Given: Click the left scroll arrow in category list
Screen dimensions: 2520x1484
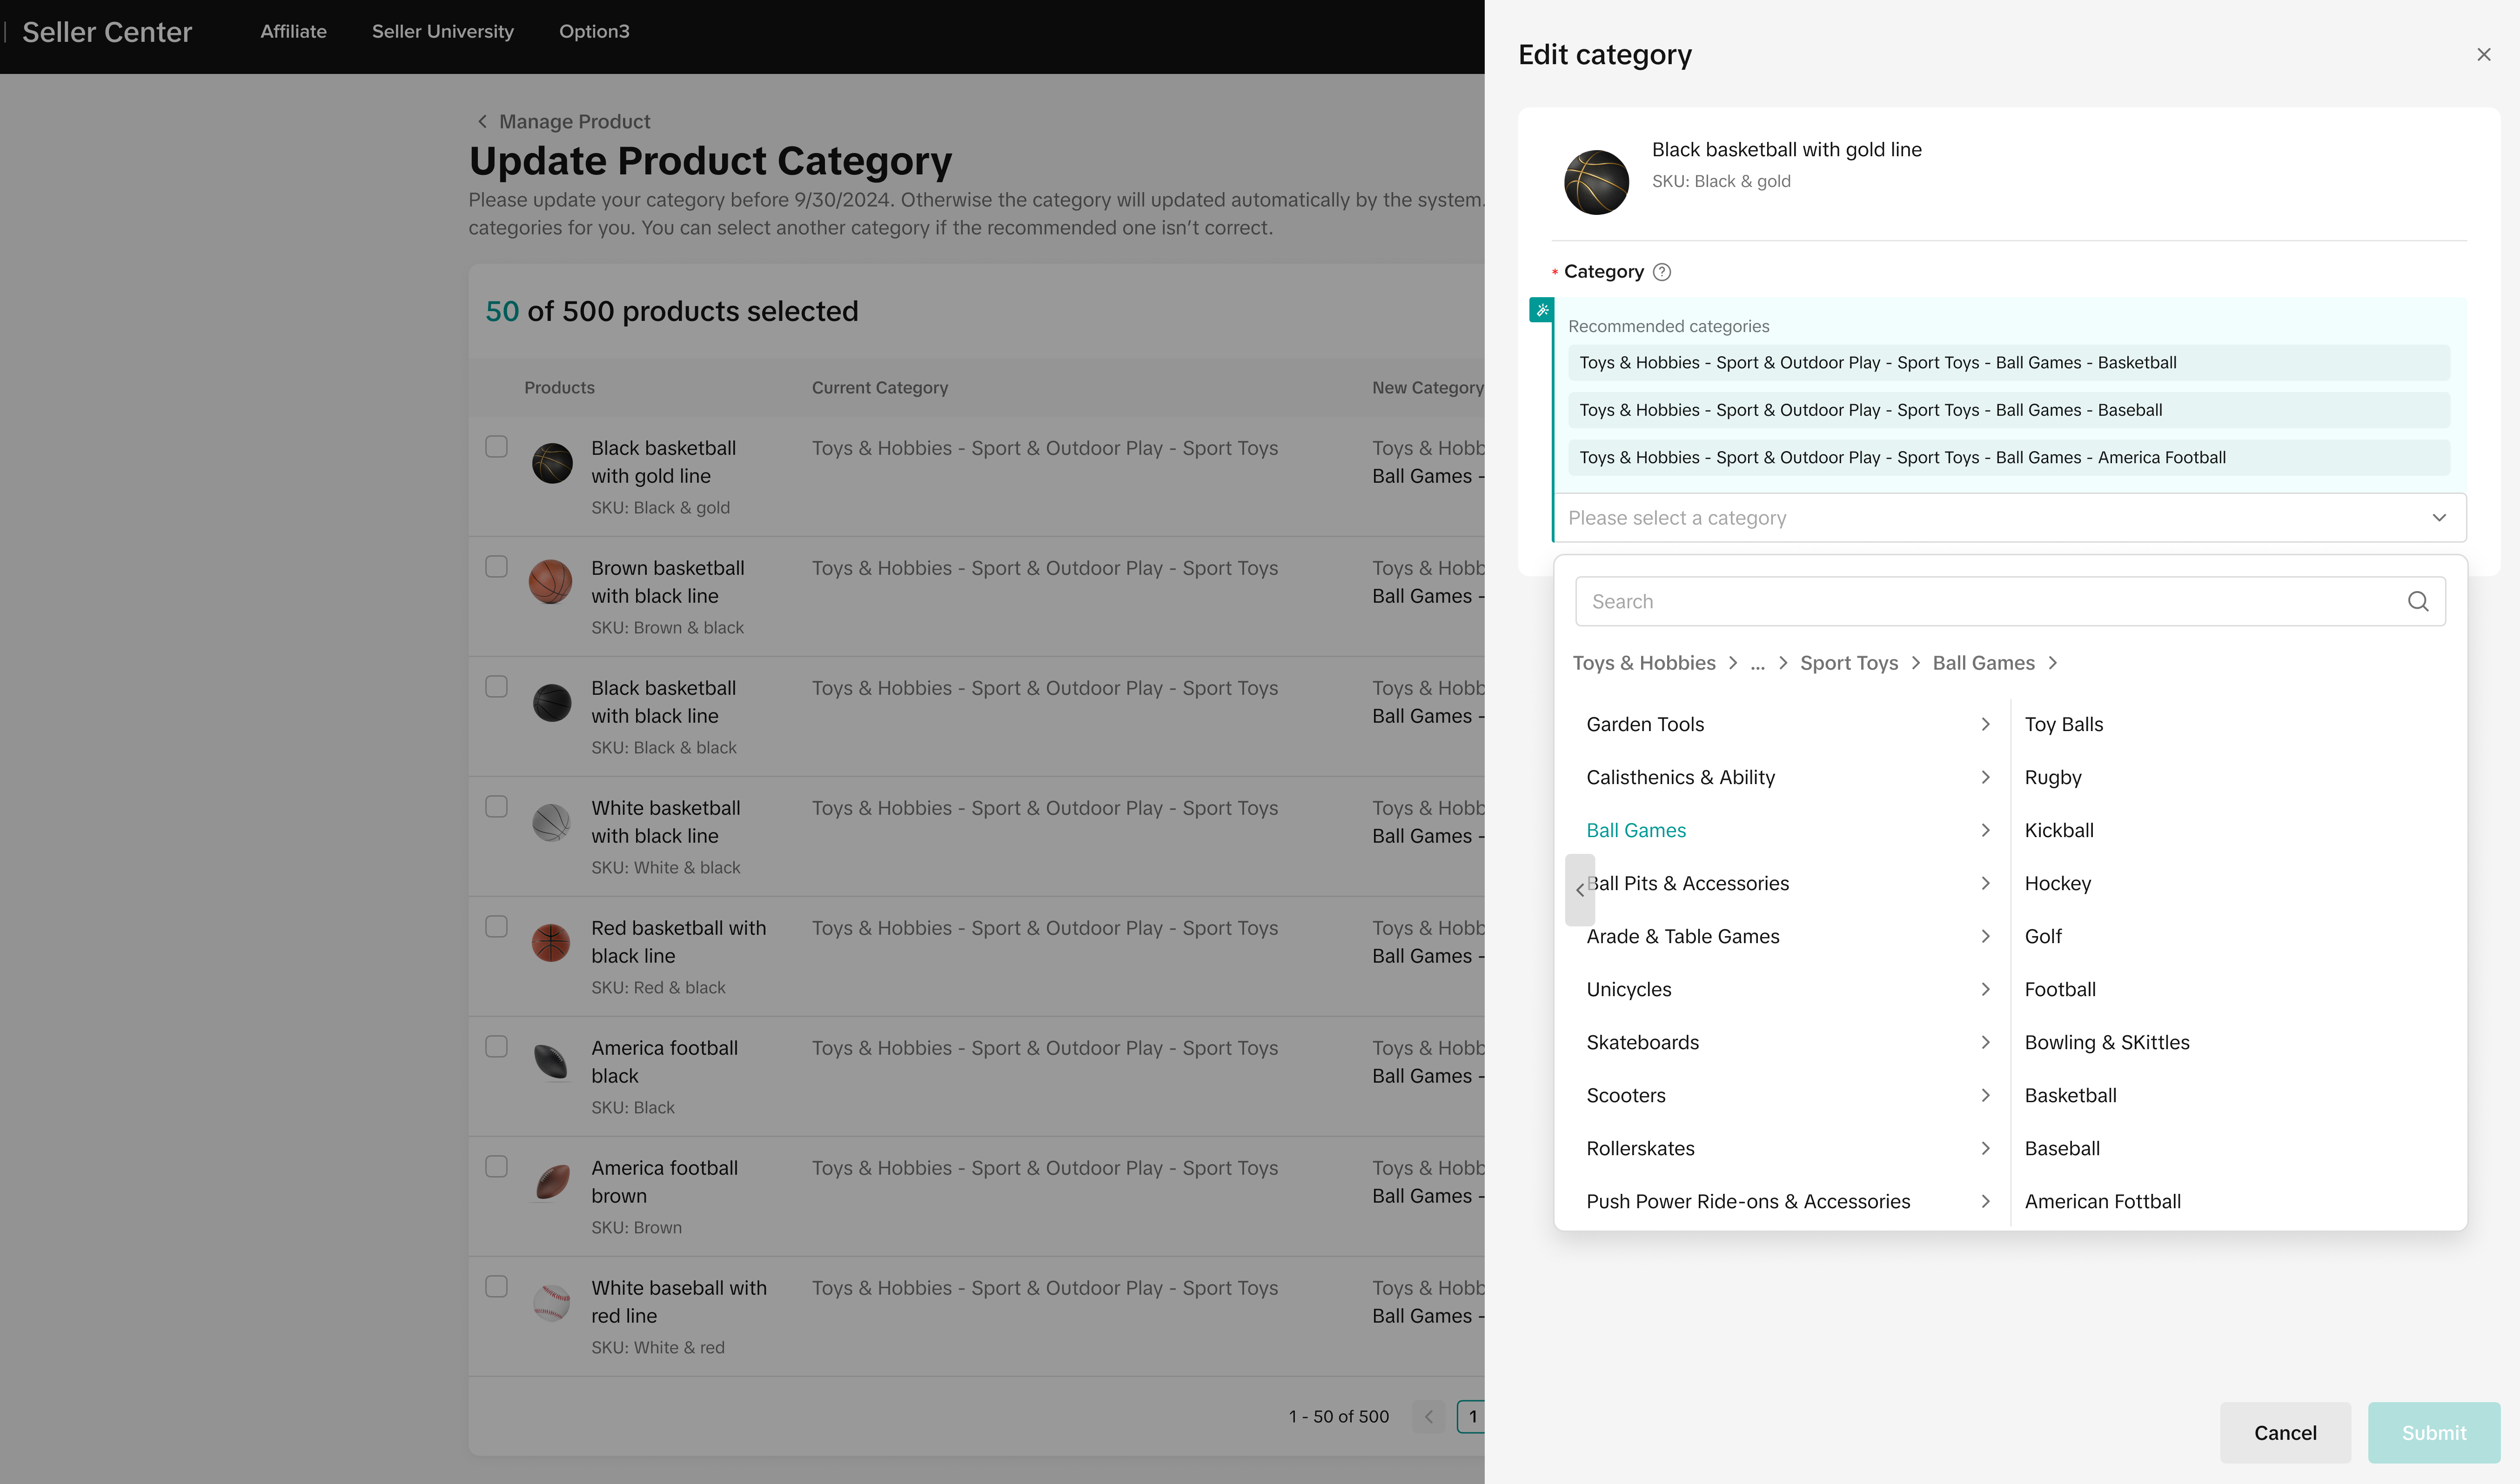Looking at the screenshot, I should (1580, 889).
